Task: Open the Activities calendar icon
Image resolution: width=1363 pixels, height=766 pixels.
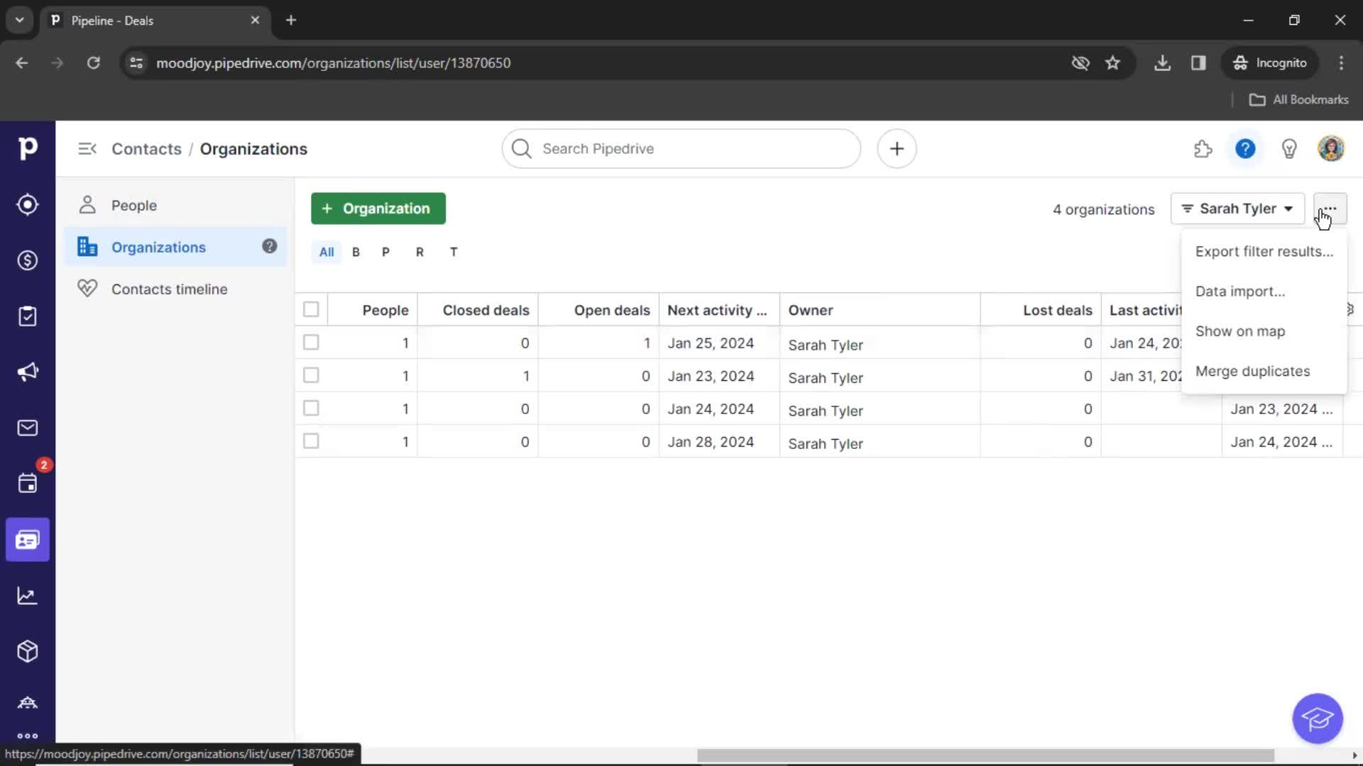Action: [28, 484]
